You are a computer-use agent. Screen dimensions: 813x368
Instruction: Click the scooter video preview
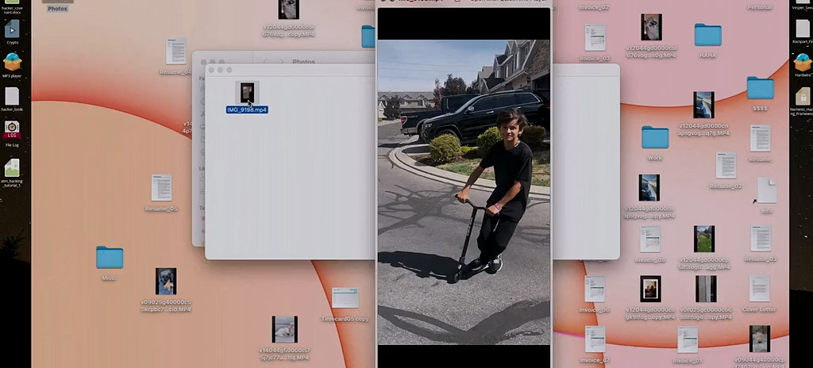pyautogui.click(x=464, y=192)
